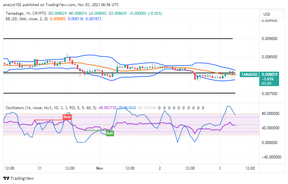The width and height of the screenshot is (288, 184).
Task: Click the 03:09 candle countdown timer
Action: point(266,84)
